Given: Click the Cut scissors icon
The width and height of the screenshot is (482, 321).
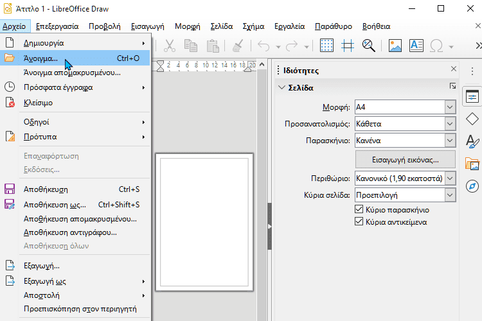Looking at the screenshot, I should (170, 46).
